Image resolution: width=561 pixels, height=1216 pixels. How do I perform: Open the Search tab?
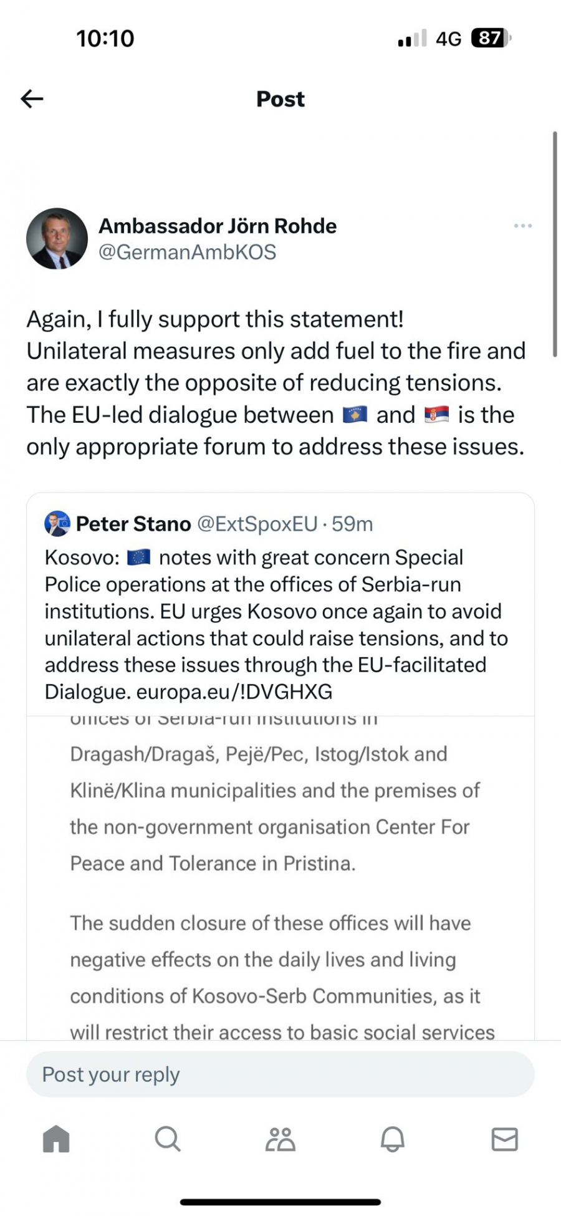[168, 1139]
